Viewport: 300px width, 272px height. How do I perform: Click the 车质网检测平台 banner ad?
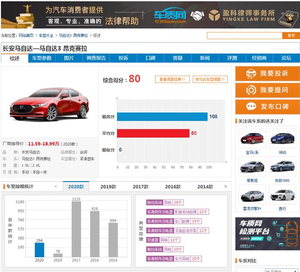268,234
